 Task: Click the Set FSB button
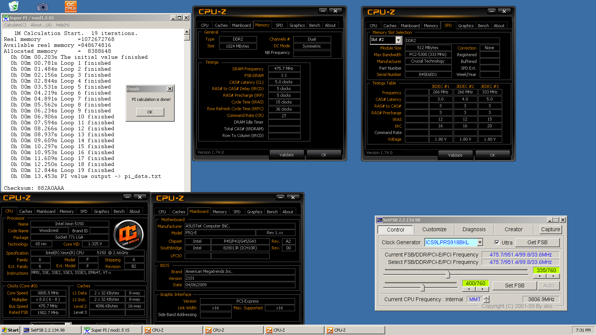514,285
